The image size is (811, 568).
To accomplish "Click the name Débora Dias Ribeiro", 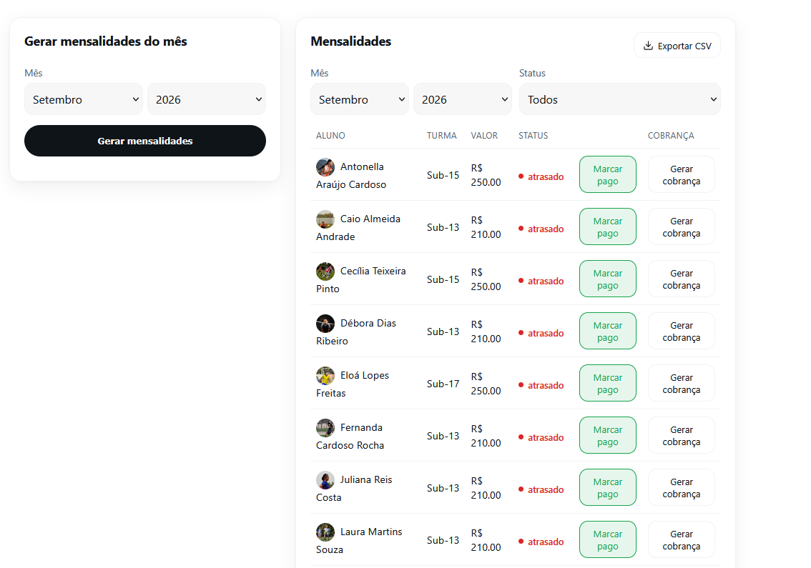I will (356, 332).
